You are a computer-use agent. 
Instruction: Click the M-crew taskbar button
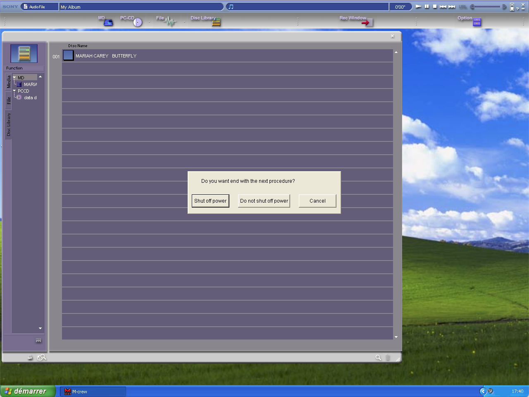coord(93,392)
